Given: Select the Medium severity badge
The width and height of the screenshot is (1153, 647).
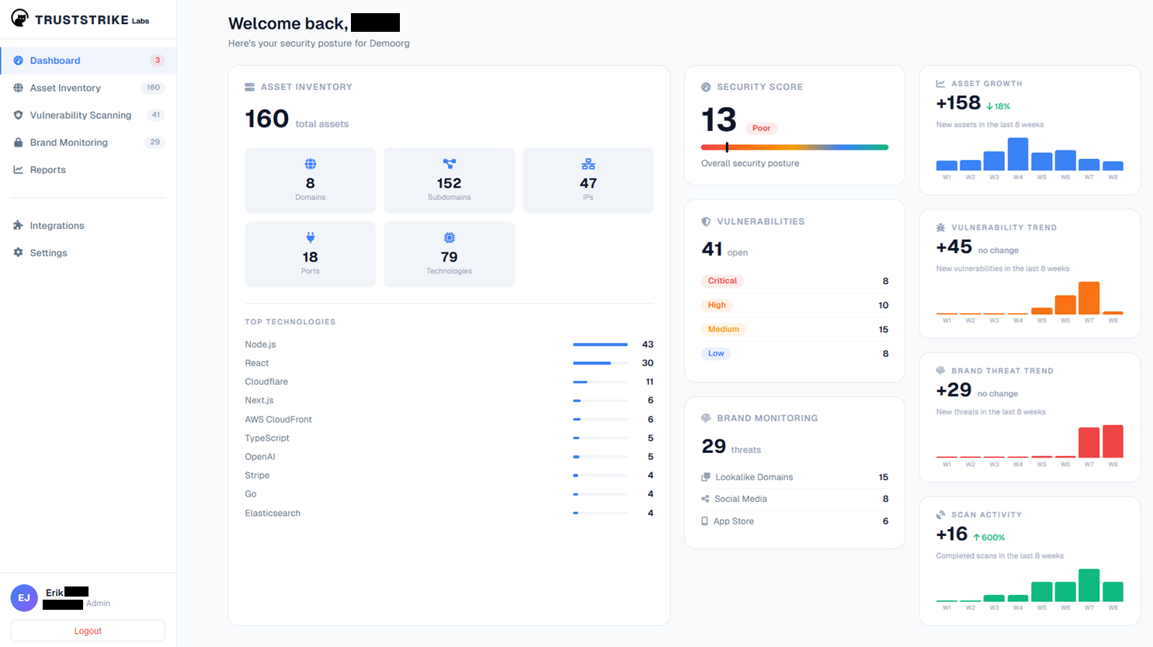Looking at the screenshot, I should click(723, 329).
